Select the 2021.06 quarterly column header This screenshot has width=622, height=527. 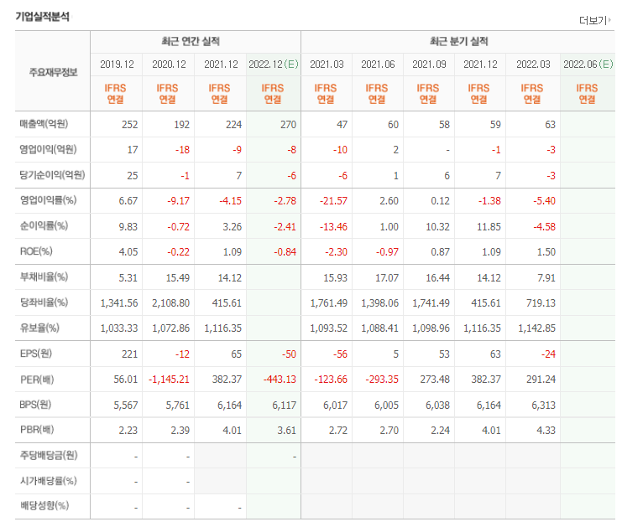point(378,65)
